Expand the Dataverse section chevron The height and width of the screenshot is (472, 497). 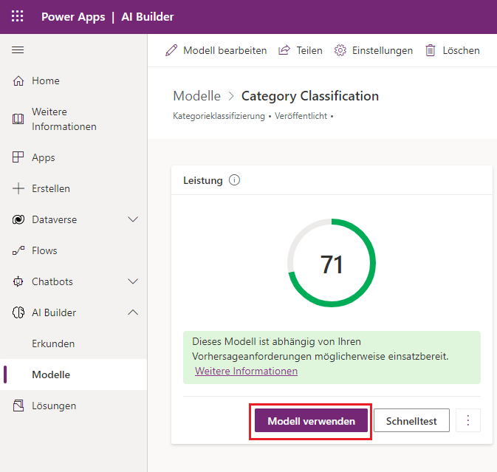tap(133, 220)
